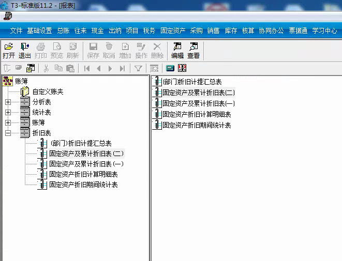Viewport: 342px width, 261px height.
Task: Click the 保存 (Save) toolbar icon
Action: (x=93, y=51)
